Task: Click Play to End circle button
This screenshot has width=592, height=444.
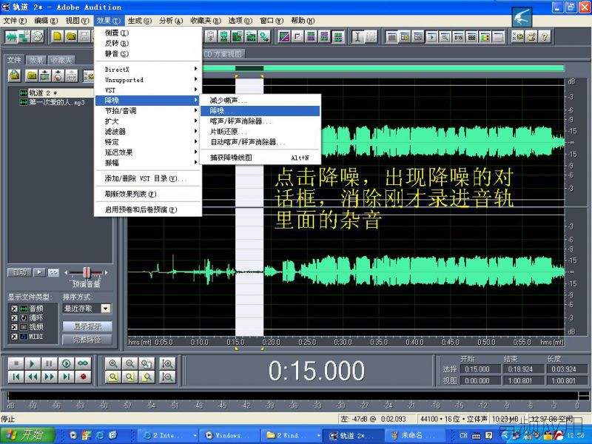Action: pos(66,363)
